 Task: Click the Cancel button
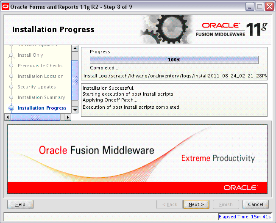[x=255, y=204]
